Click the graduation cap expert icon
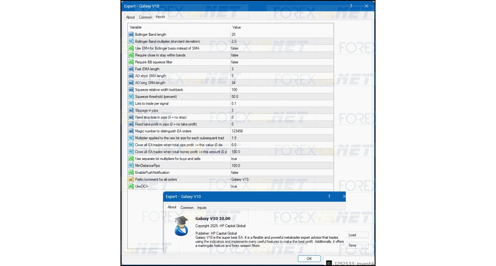 coord(181,226)
